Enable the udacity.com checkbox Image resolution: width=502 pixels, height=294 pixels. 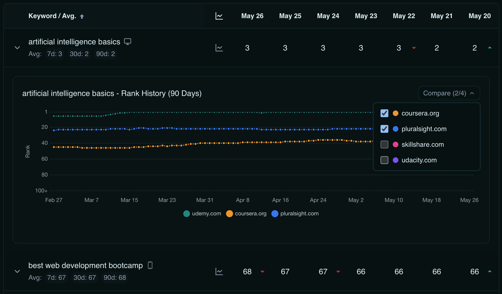384,160
